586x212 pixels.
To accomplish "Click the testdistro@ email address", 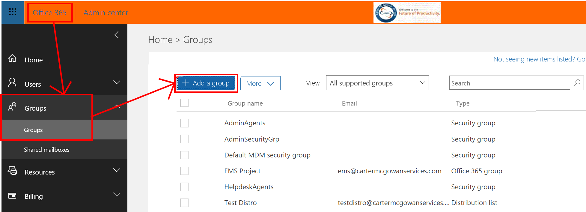I will [x=394, y=203].
